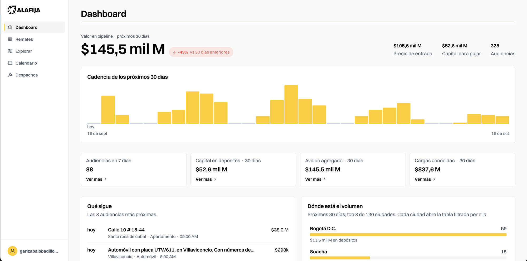Select the Soacha city name
The height and width of the screenshot is (261, 527).
click(318, 252)
